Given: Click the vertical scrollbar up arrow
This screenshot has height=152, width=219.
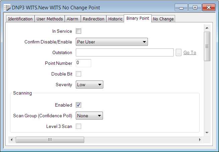Looking at the screenshot, I should 207,28.
